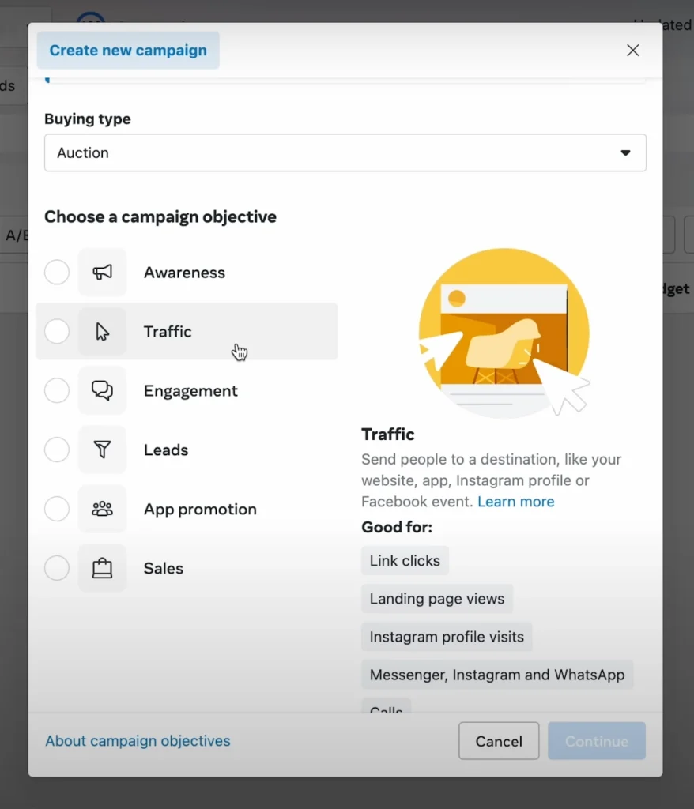This screenshot has width=694, height=809.
Task: Close the Create new campaign dialog
Action: (632, 51)
